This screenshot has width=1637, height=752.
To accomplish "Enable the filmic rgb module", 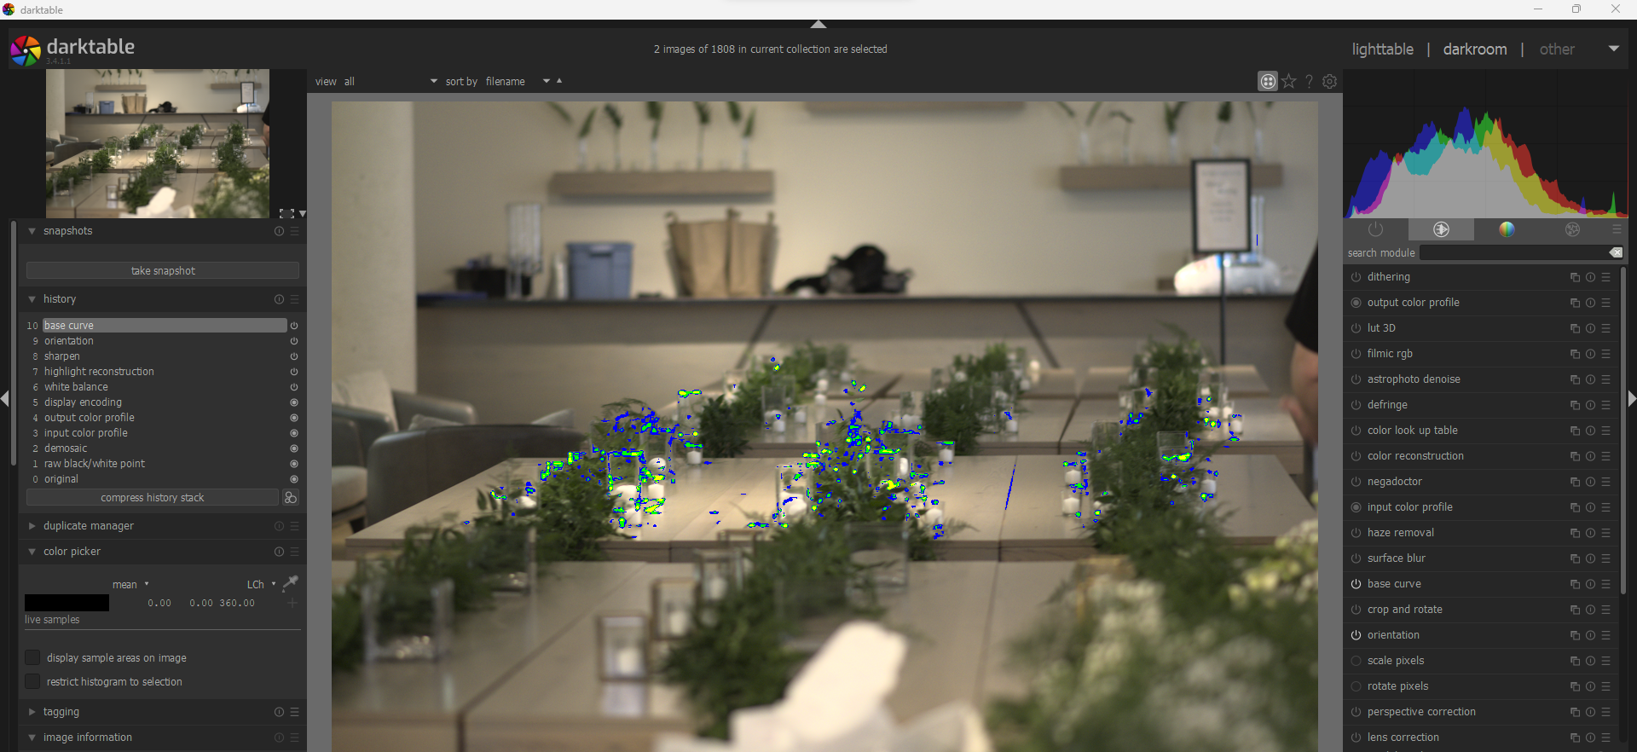I will click(1356, 354).
